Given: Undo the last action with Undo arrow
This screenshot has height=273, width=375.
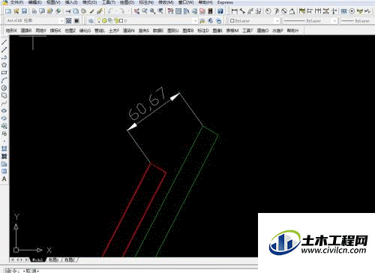Looking at the screenshot, I should (x=111, y=11).
